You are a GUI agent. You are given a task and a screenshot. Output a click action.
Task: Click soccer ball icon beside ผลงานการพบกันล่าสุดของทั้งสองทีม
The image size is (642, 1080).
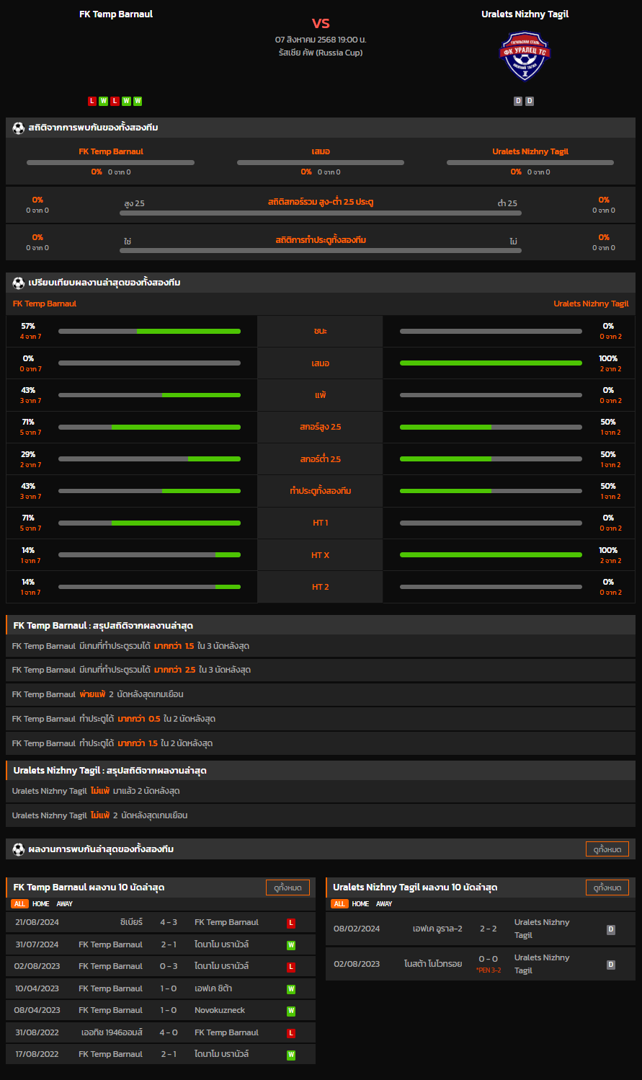pos(19,849)
